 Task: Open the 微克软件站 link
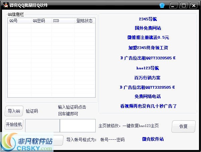click(x=153, y=139)
